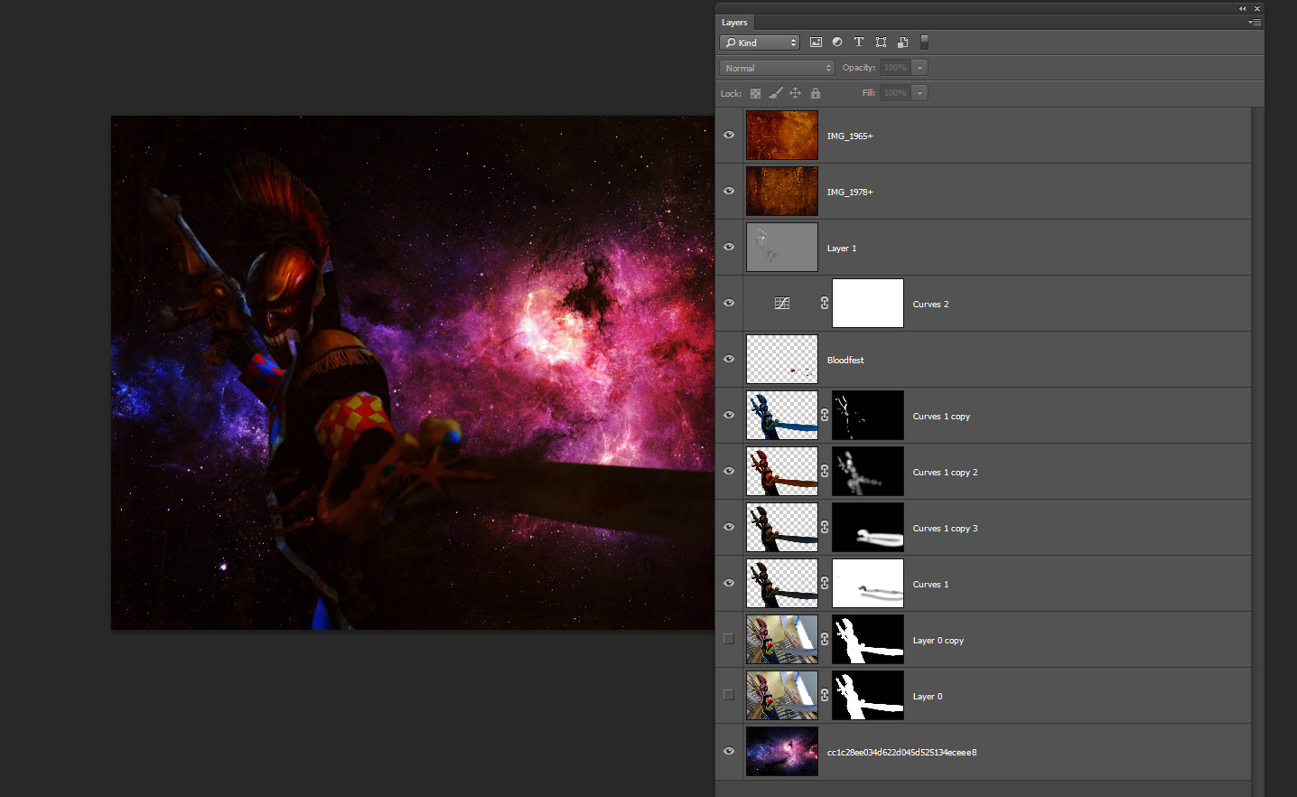Select the IMG_1978+ layer thumbnail
The height and width of the screenshot is (797, 1297).
pyautogui.click(x=782, y=192)
